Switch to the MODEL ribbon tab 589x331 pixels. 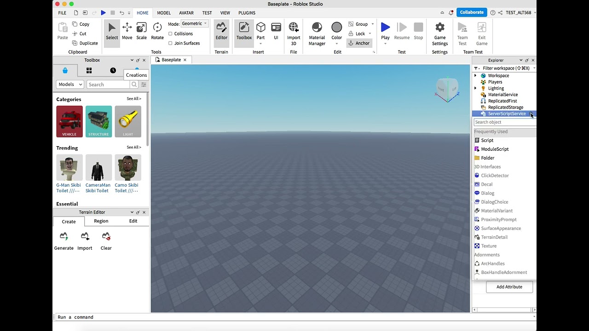[164, 13]
